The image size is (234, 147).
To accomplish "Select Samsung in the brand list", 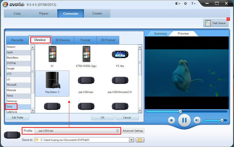I will [x=18, y=101].
